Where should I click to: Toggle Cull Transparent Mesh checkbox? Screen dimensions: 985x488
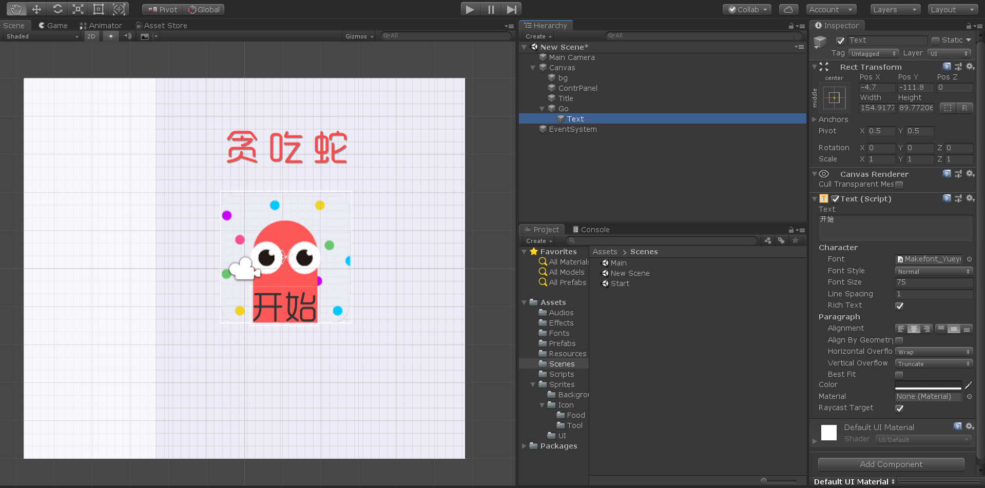click(899, 185)
